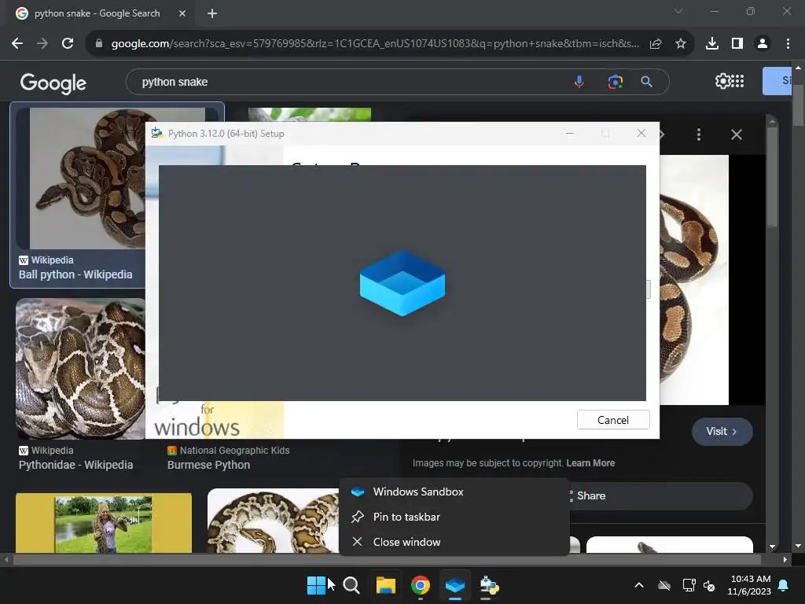Open thumbnail of woman holding a snake
The image size is (805, 604).
(104, 523)
